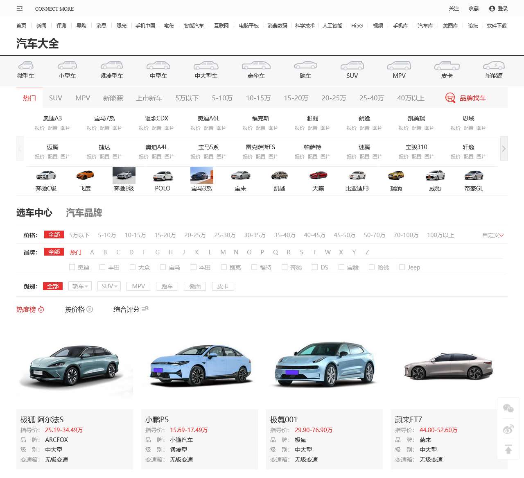Filter price by 100万以上
The height and width of the screenshot is (478, 524).
coord(440,235)
